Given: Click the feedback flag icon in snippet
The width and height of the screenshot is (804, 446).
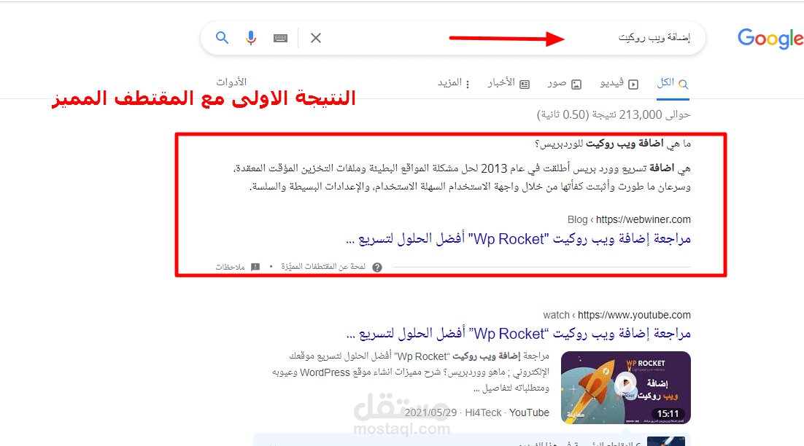Looking at the screenshot, I should pos(255,267).
